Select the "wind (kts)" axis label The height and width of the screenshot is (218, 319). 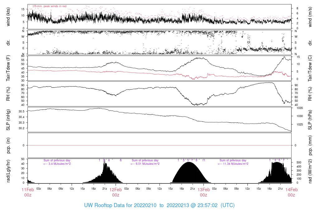pos(8,17)
